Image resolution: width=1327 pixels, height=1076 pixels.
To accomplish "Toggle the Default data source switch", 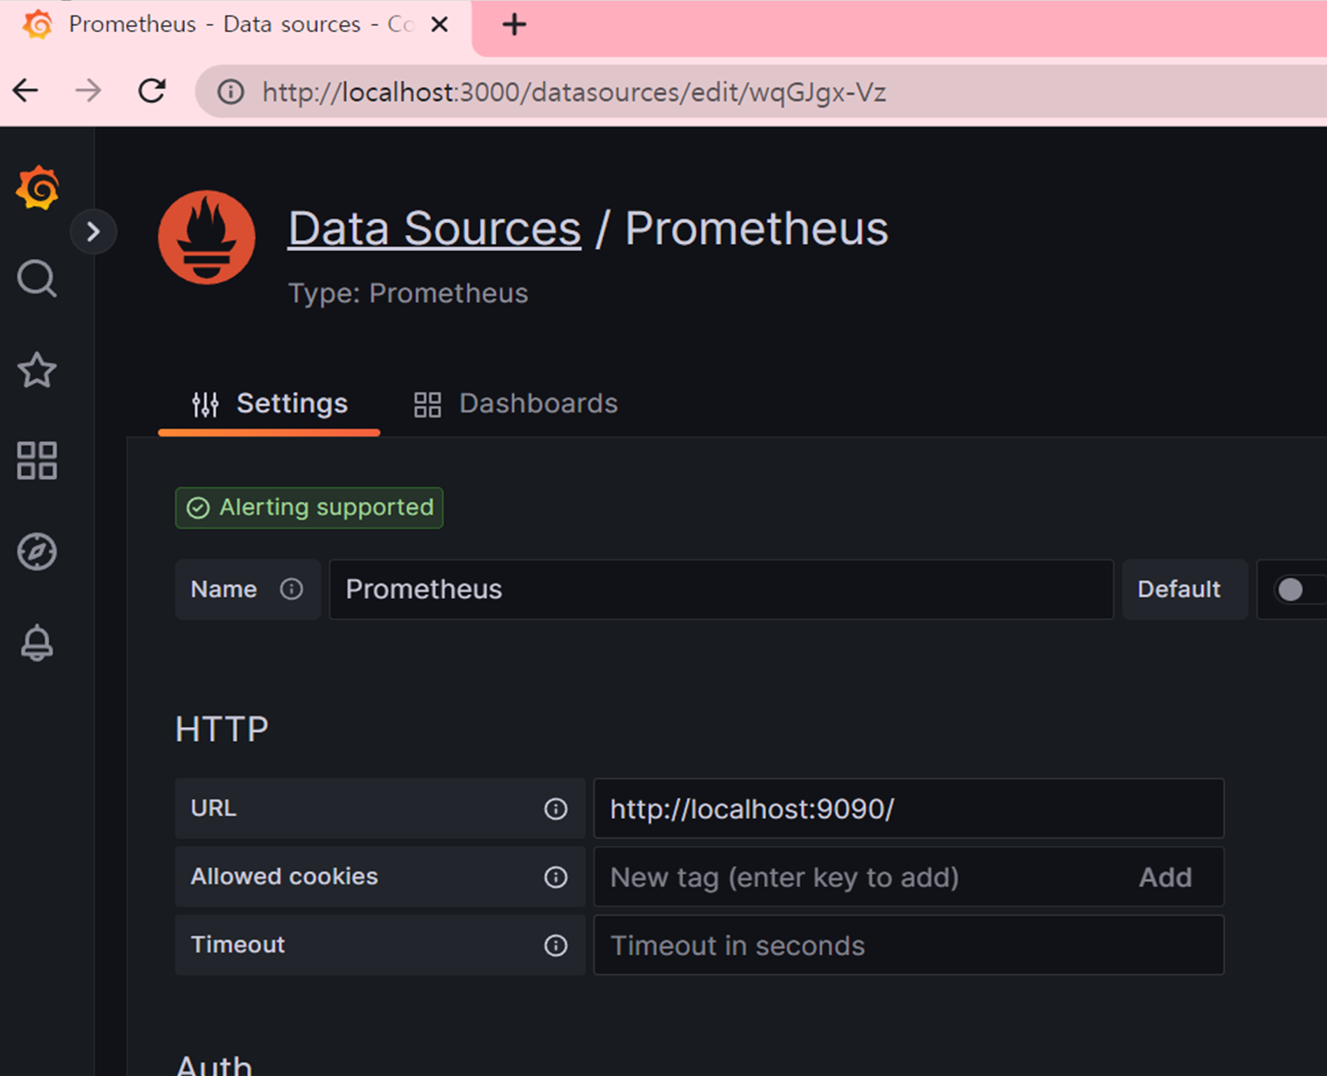I will [x=1298, y=589].
